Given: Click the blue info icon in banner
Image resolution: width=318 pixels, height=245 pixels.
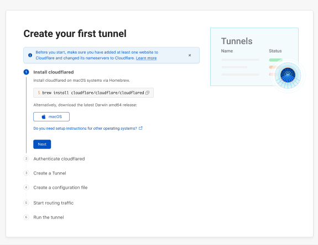Looking at the screenshot, I should tap(30, 55).
